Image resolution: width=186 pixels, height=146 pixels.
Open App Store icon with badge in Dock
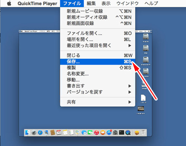109,133
